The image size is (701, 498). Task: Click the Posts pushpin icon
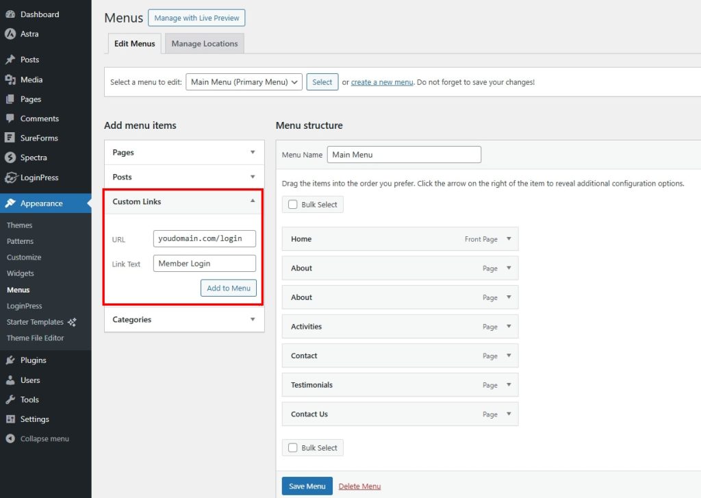point(10,60)
